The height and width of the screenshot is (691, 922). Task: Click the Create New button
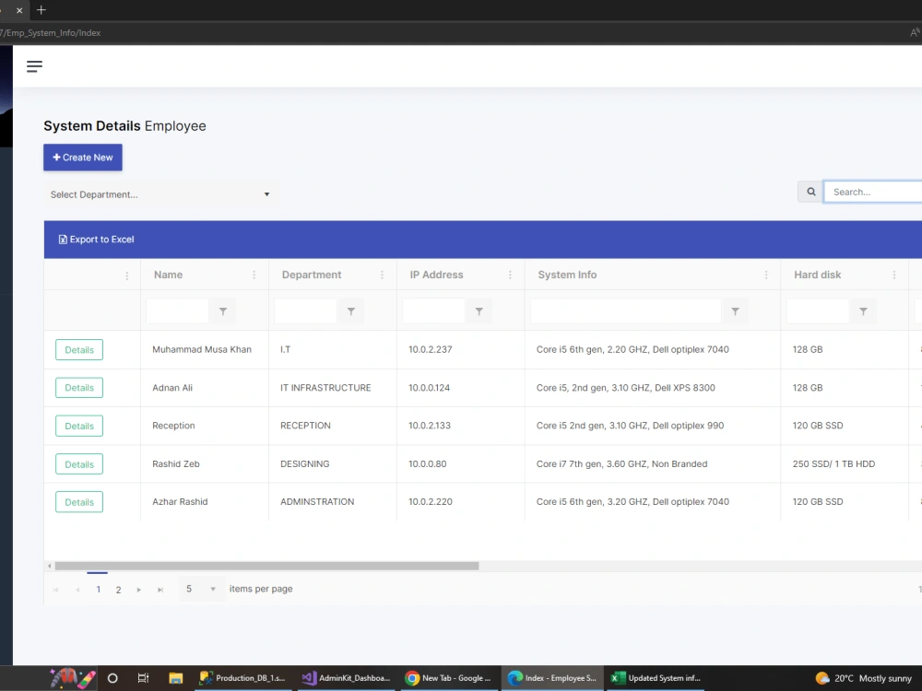82,157
